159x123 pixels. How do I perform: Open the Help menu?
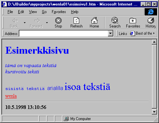(75, 12)
